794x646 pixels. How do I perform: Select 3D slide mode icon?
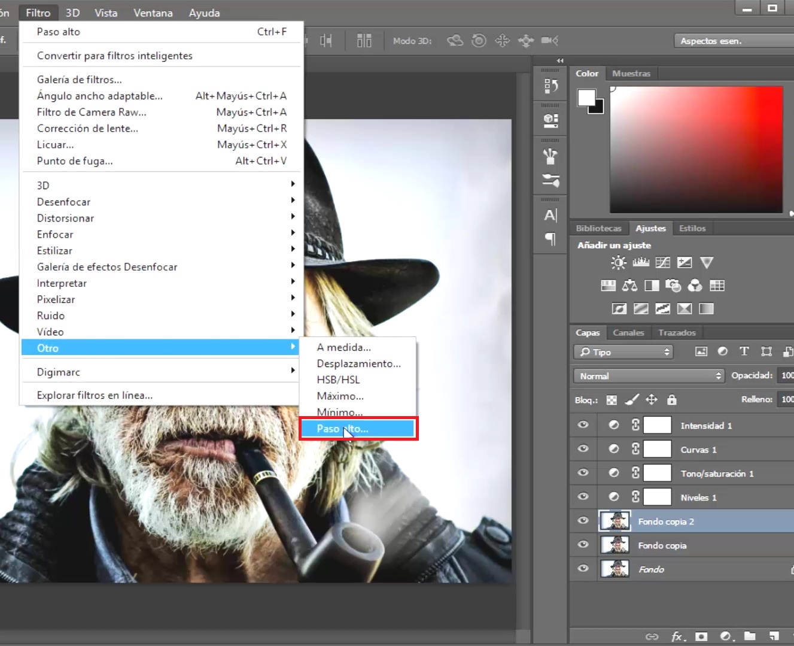pyautogui.click(x=526, y=41)
